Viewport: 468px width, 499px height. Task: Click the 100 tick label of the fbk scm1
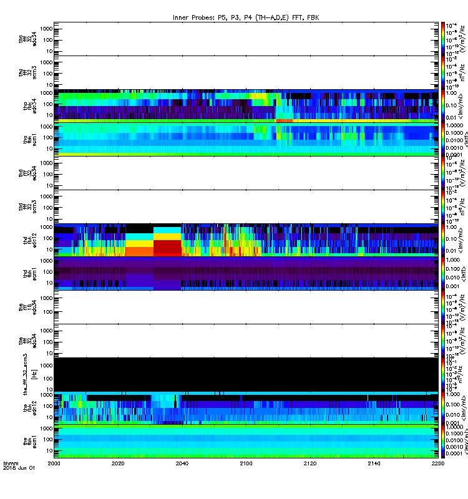coord(48,440)
